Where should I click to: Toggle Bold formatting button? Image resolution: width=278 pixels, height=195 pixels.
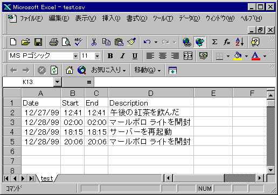tap(110, 56)
